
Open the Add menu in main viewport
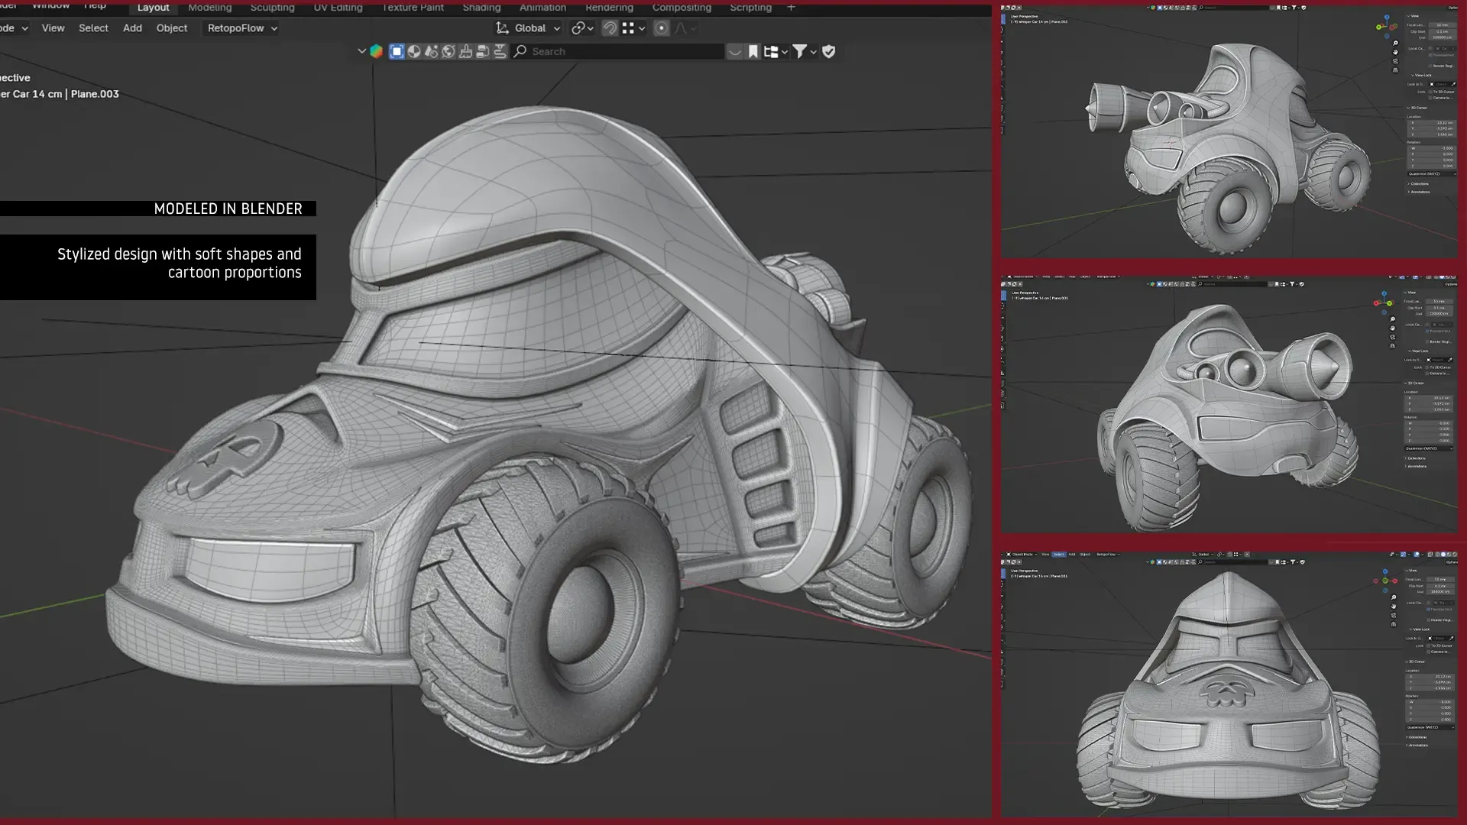point(132,28)
